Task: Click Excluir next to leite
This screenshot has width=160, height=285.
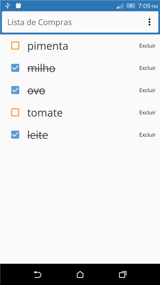Action: (x=147, y=135)
